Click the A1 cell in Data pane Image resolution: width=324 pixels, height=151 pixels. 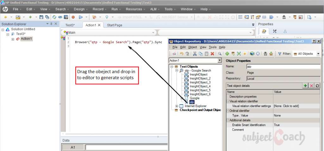(x=73, y=147)
